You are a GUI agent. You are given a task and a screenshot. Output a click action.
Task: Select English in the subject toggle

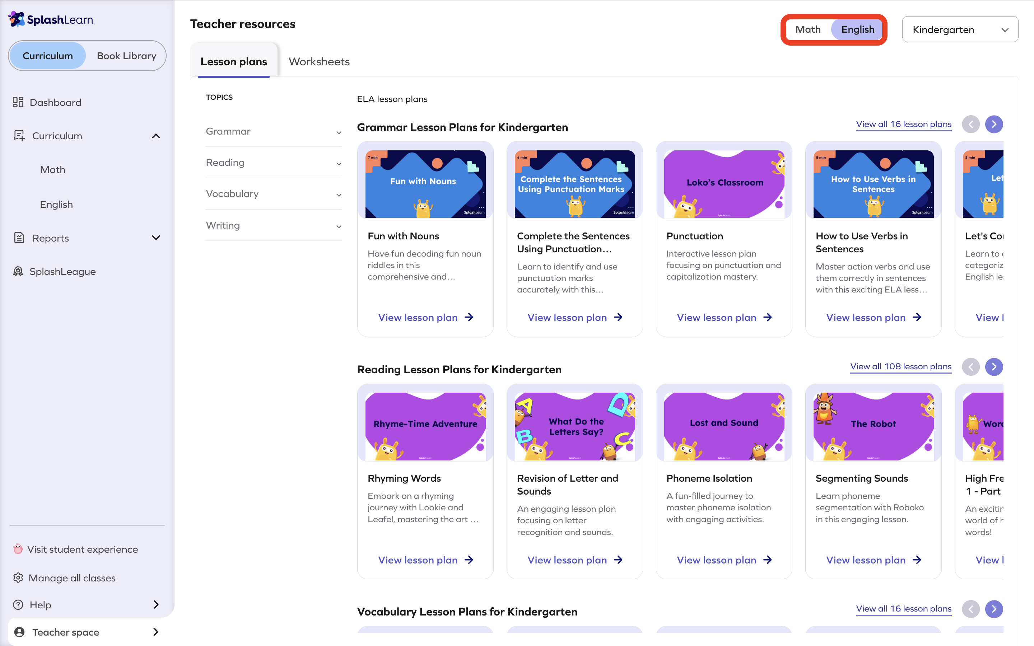pos(857,29)
